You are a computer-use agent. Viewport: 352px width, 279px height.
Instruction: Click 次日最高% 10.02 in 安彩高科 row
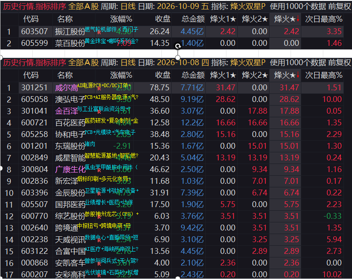tap(332, 275)
